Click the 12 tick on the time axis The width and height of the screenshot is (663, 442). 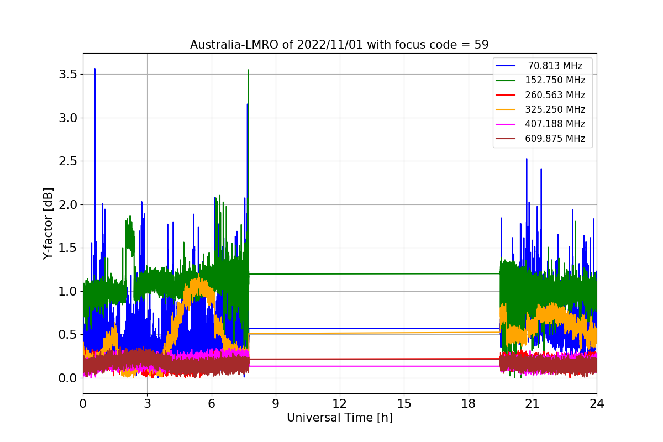coord(340,403)
